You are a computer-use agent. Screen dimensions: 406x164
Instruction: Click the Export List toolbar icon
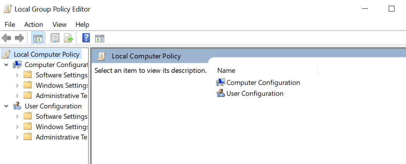(69, 38)
